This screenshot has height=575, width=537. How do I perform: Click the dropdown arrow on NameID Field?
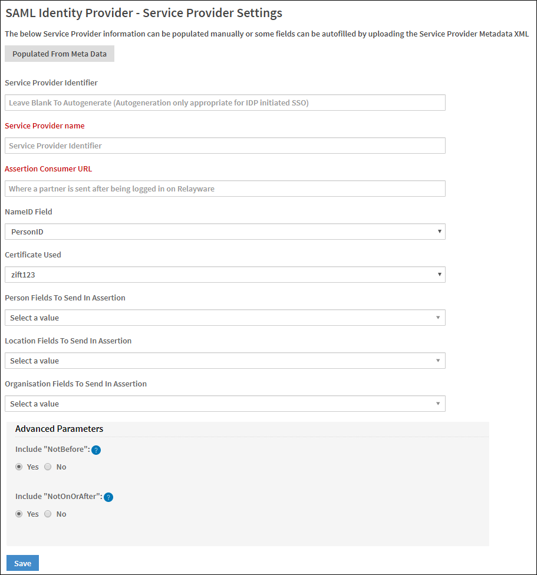(439, 232)
